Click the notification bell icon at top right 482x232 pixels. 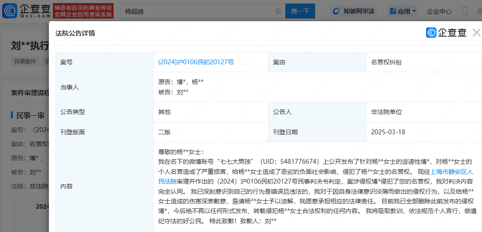tap(479, 11)
